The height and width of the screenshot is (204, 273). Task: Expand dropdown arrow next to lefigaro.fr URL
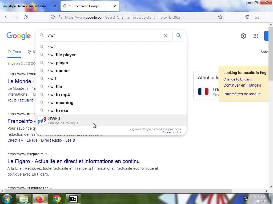point(46,154)
